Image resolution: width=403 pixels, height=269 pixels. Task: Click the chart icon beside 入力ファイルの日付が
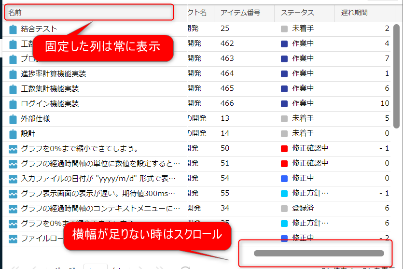coord(13,179)
